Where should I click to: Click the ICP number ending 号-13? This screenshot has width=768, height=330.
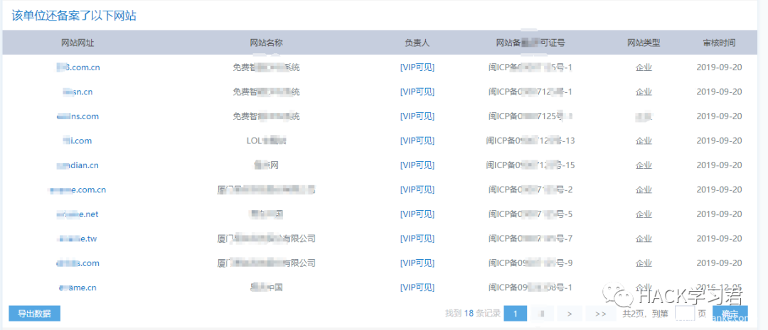click(x=530, y=141)
